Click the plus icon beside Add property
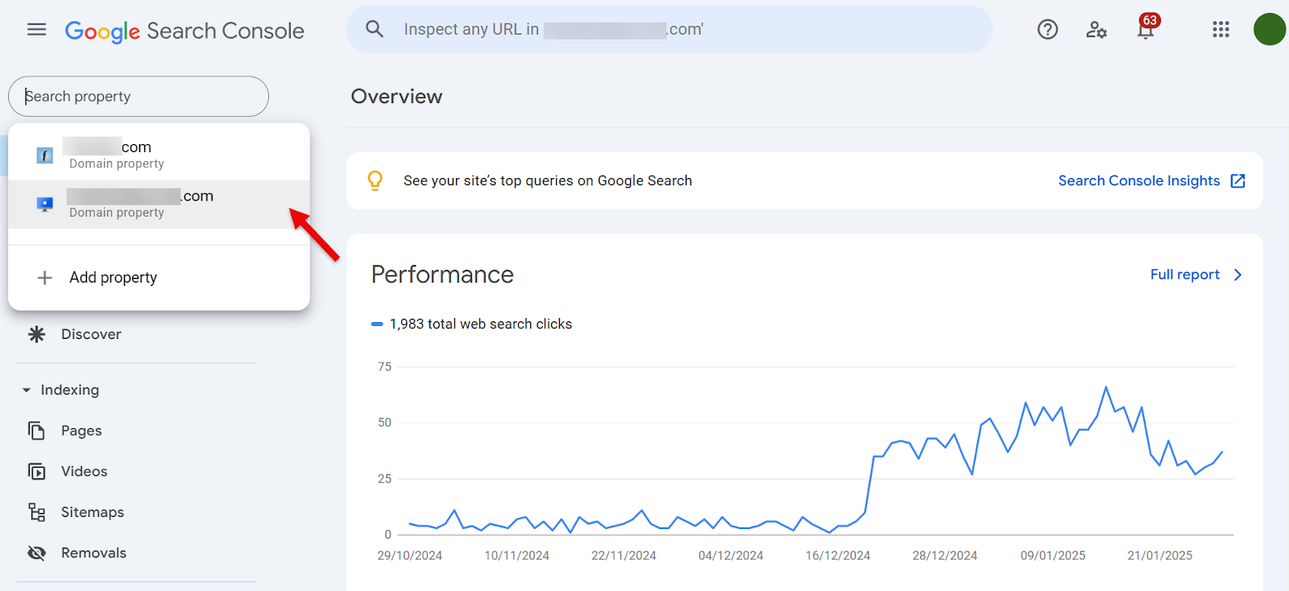Image resolution: width=1289 pixels, height=591 pixels. [x=45, y=278]
